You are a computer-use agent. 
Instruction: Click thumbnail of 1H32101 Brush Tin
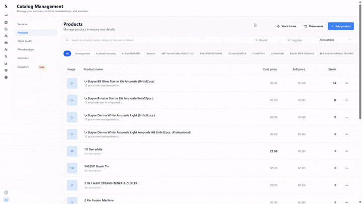tap(72, 168)
